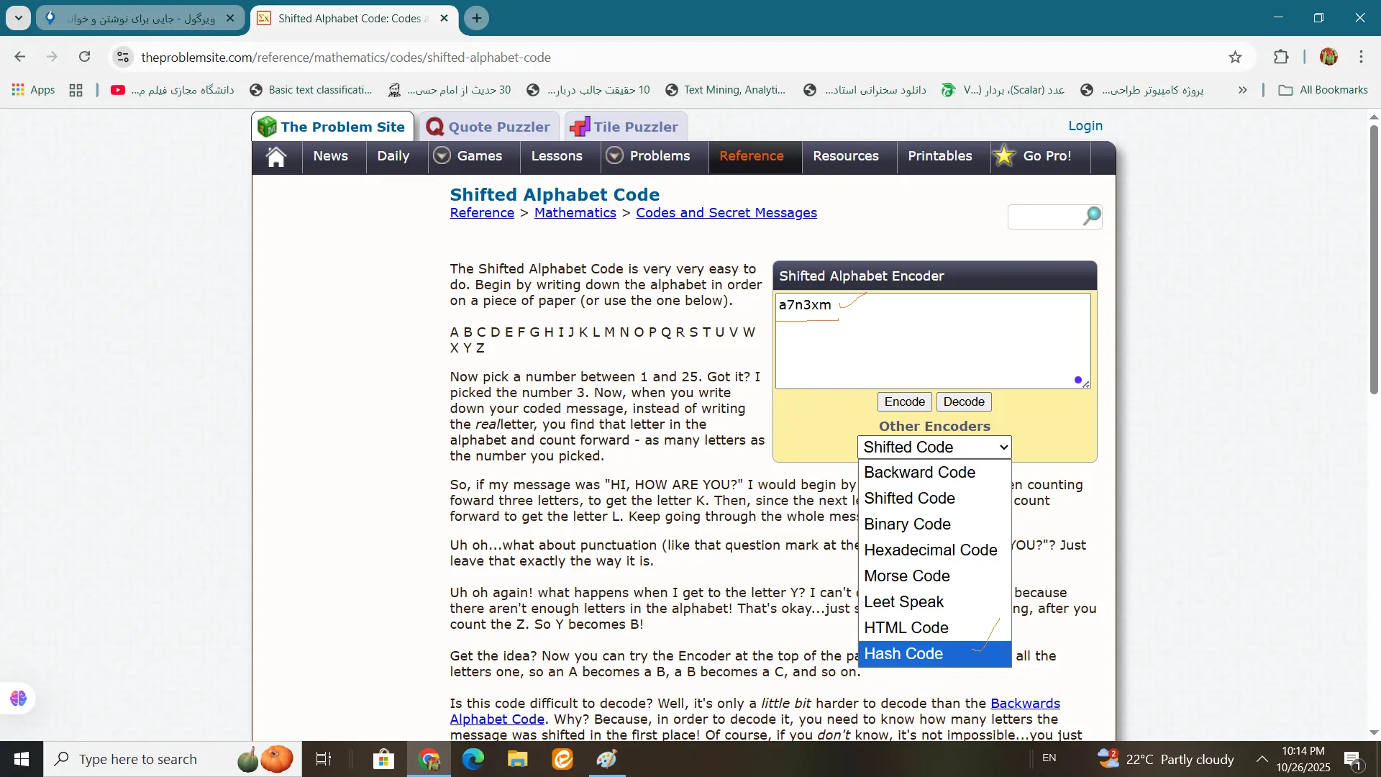The height and width of the screenshot is (777, 1381).
Task: Reload the page with the refresh icon
Action: 85,57
